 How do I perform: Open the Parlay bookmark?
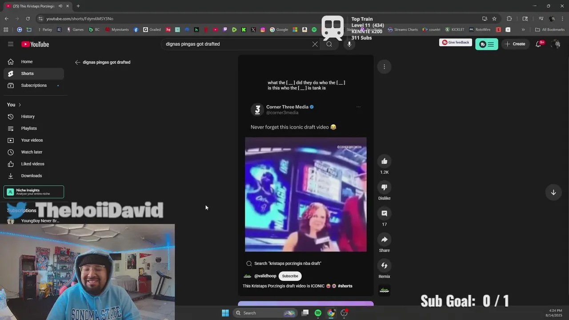[44, 30]
